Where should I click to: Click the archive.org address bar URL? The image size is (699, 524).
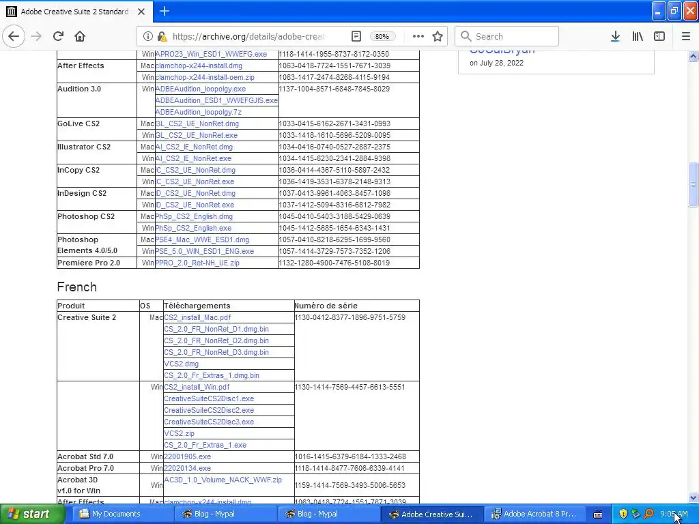click(248, 37)
